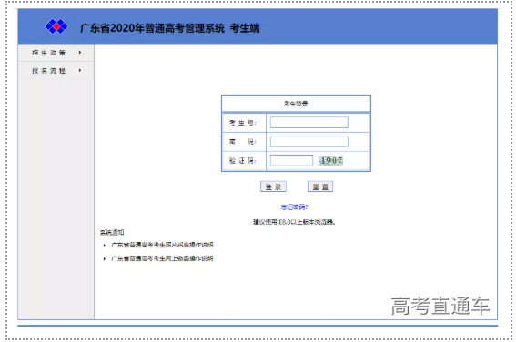The height and width of the screenshot is (342, 516).
Task: Open the 考生照片采集操作说明 notice link
Action: point(162,245)
